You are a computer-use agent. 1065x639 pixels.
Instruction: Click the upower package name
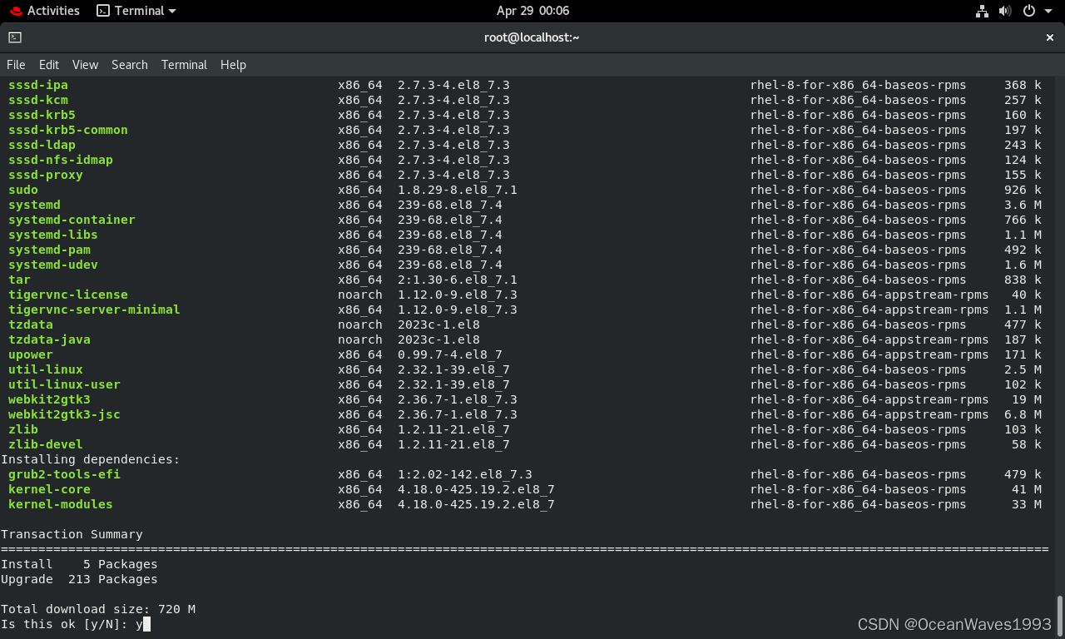(x=31, y=354)
